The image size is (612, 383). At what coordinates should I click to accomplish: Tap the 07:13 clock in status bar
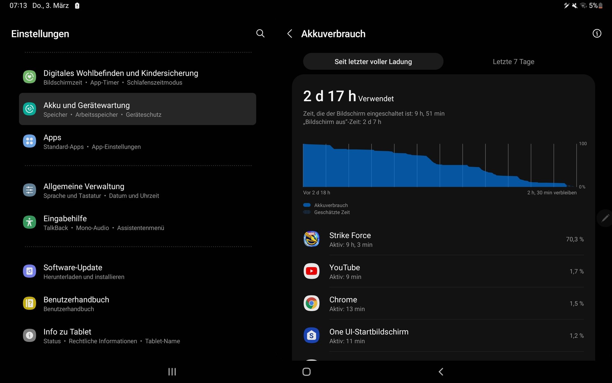tap(18, 5)
